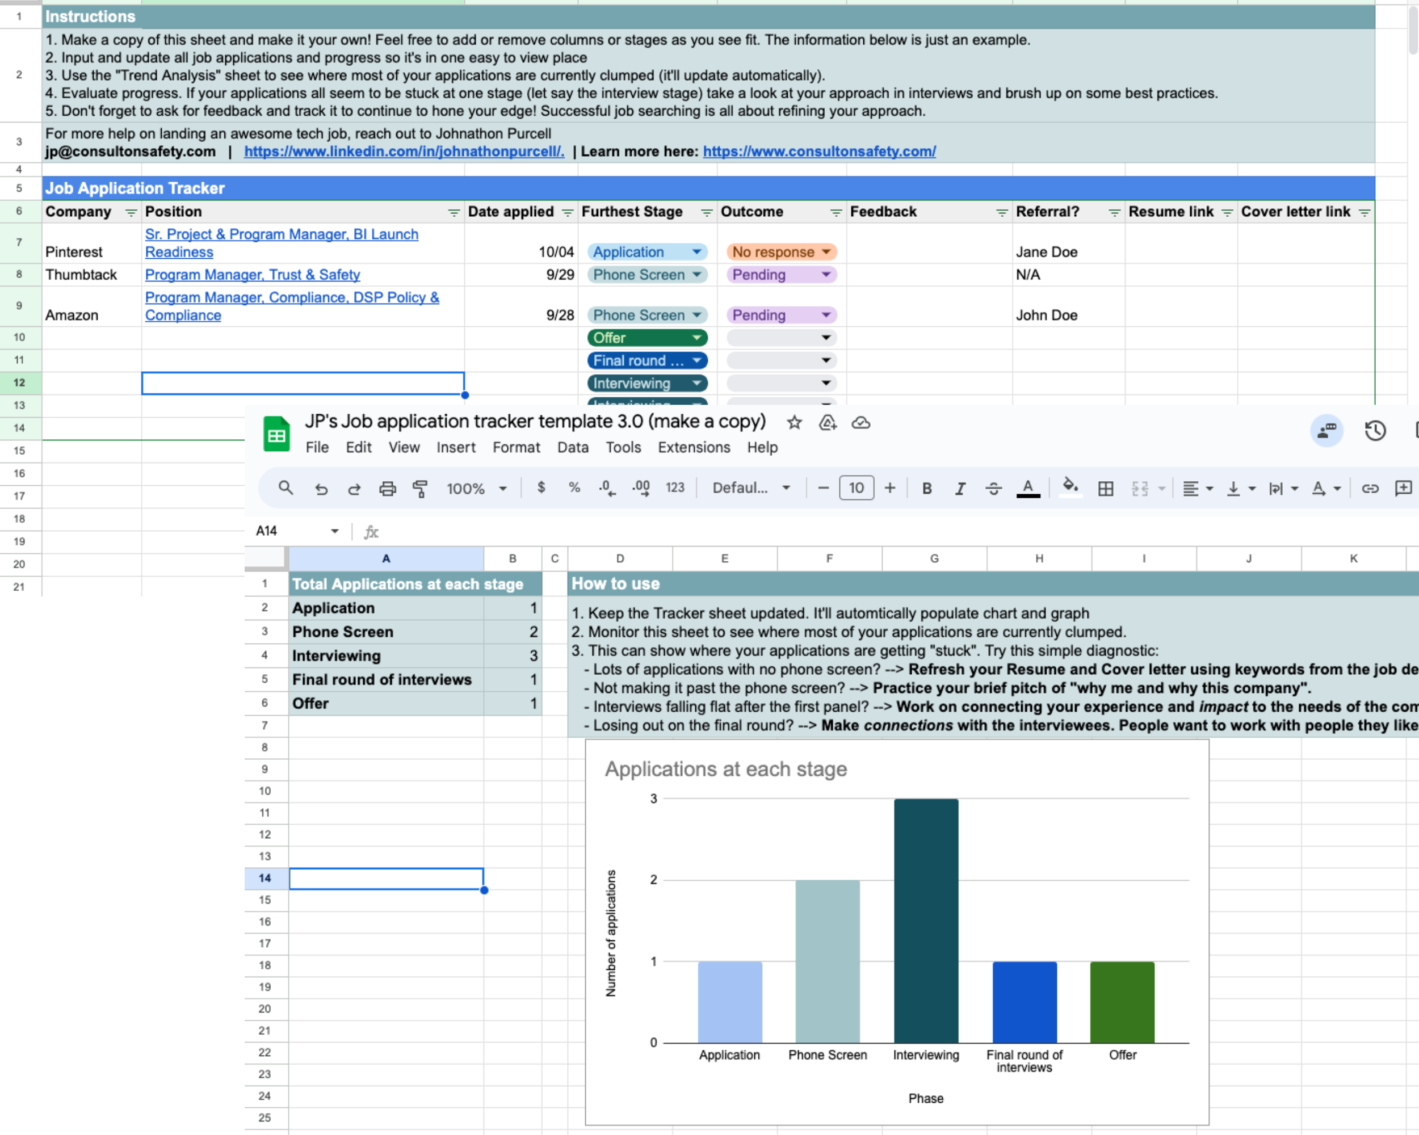Click the strikethrough formatting icon

993,488
